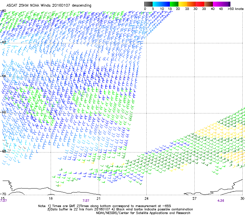Click the '35' label under the color scale

click(x=204, y=9)
